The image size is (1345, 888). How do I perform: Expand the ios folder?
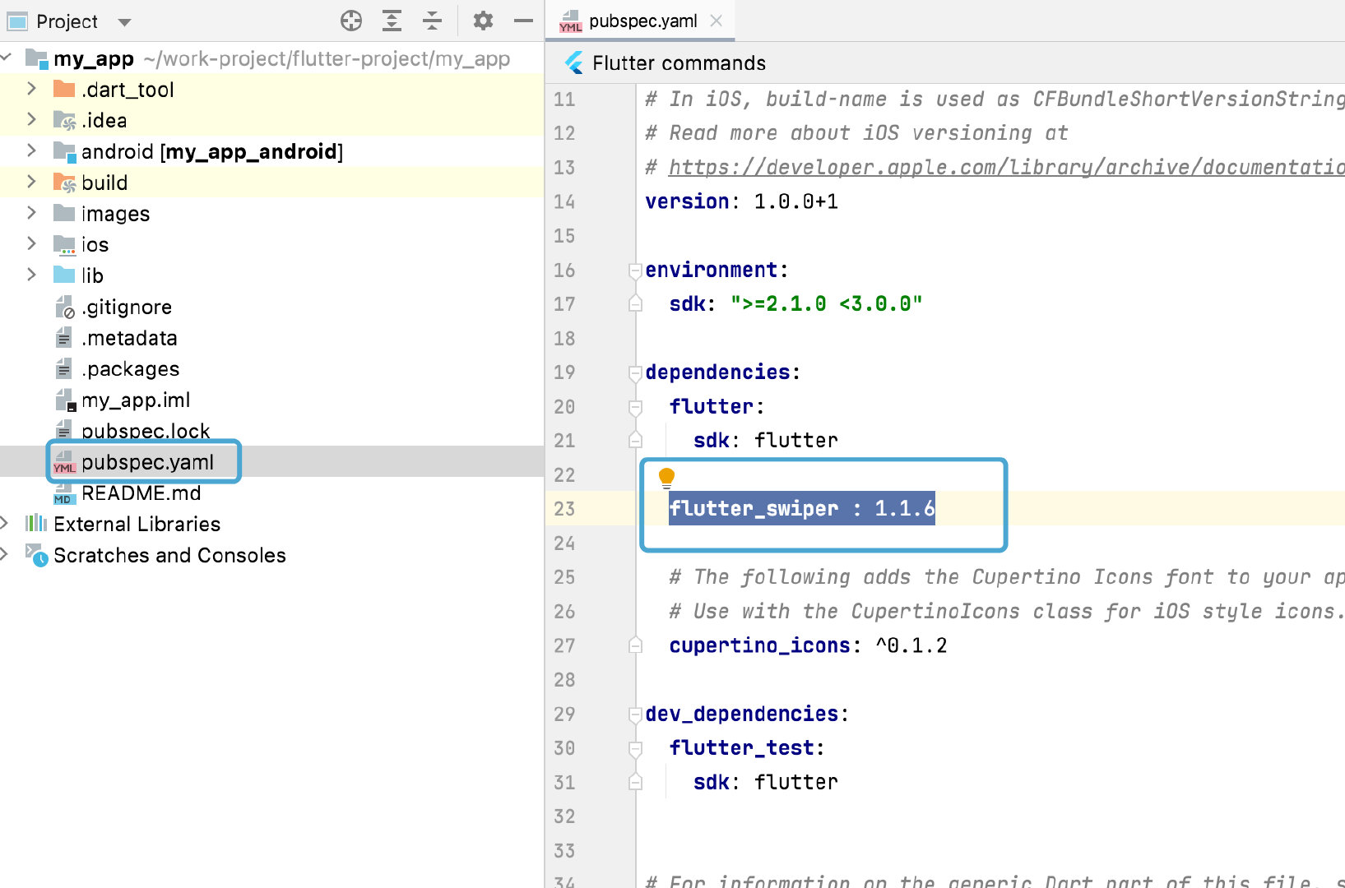31,243
